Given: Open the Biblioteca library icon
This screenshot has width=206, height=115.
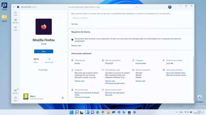Looking at the screenshot, I should [15, 91].
